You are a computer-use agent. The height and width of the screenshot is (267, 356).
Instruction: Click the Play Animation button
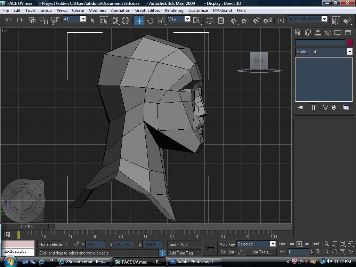coord(299,244)
